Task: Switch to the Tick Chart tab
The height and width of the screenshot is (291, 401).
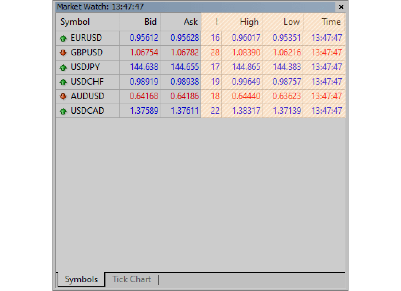Action: tap(132, 279)
